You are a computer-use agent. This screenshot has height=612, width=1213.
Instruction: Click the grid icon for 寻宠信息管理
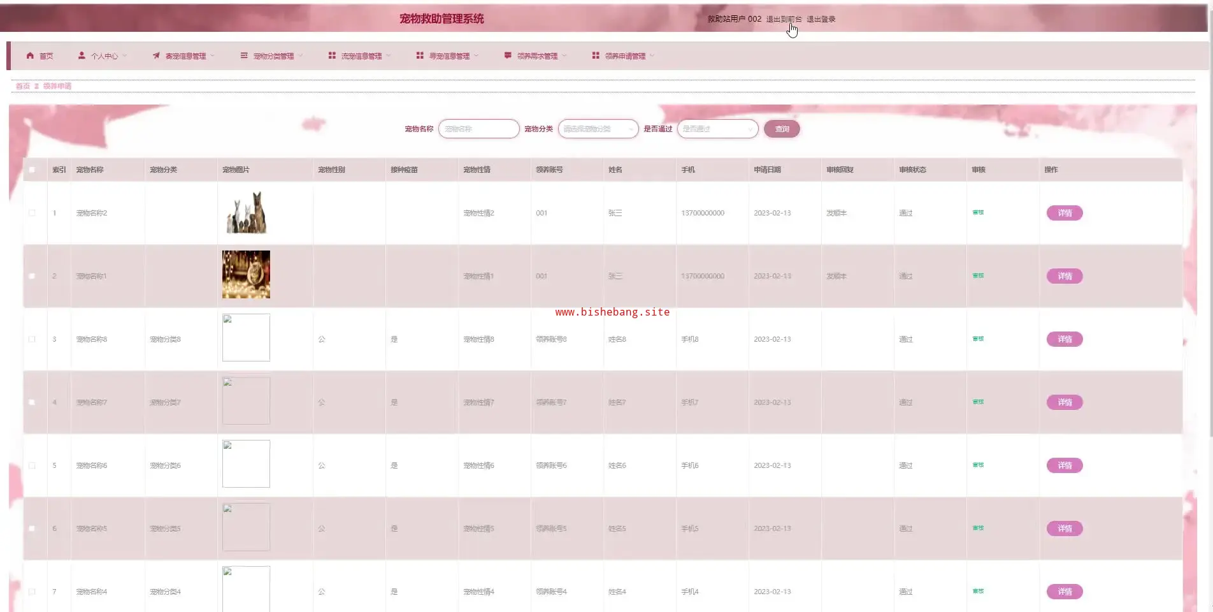pyautogui.click(x=420, y=55)
